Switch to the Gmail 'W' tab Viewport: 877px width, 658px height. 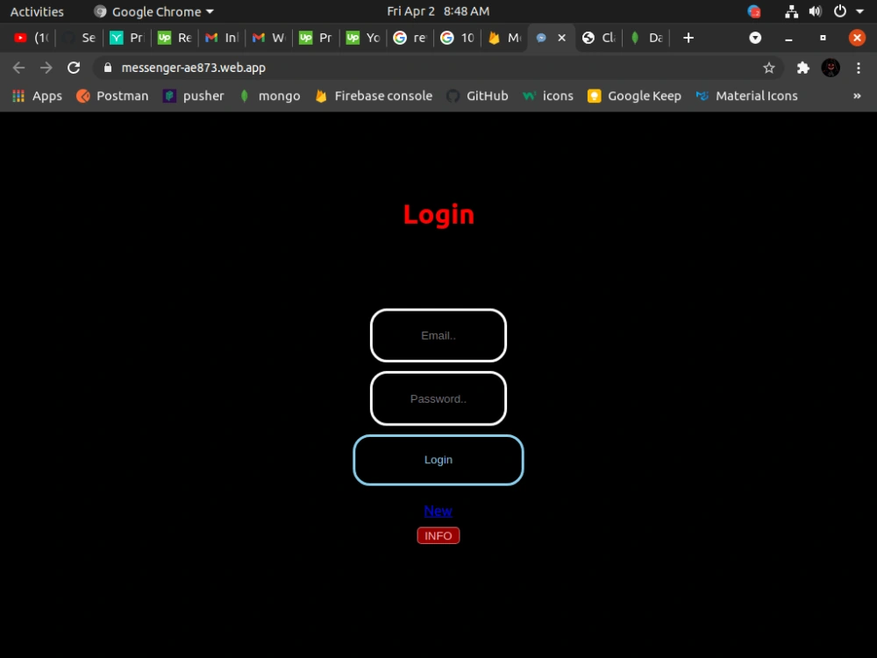tap(268, 38)
